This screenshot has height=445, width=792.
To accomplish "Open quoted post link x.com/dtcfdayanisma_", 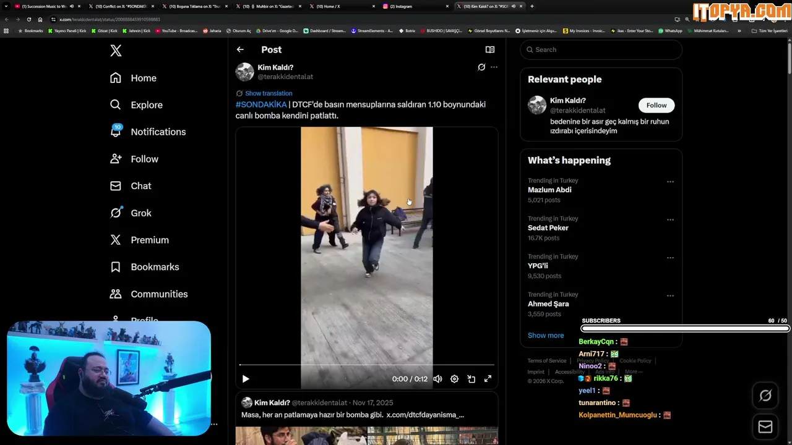I will (x=425, y=415).
